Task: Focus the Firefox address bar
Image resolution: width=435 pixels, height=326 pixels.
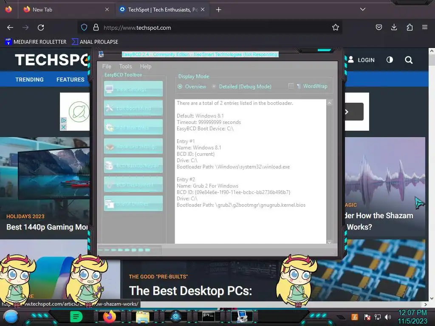Action: pos(209,28)
